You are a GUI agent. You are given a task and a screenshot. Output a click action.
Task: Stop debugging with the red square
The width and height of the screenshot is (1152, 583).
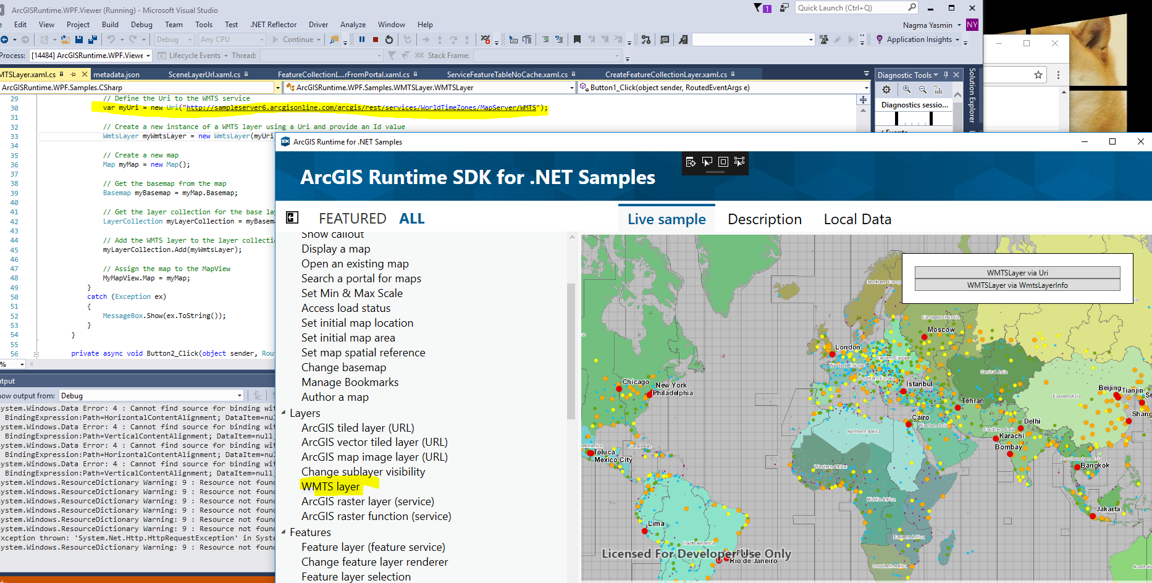pyautogui.click(x=375, y=40)
